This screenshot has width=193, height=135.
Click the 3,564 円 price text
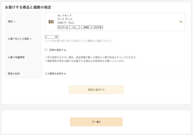(62, 23)
